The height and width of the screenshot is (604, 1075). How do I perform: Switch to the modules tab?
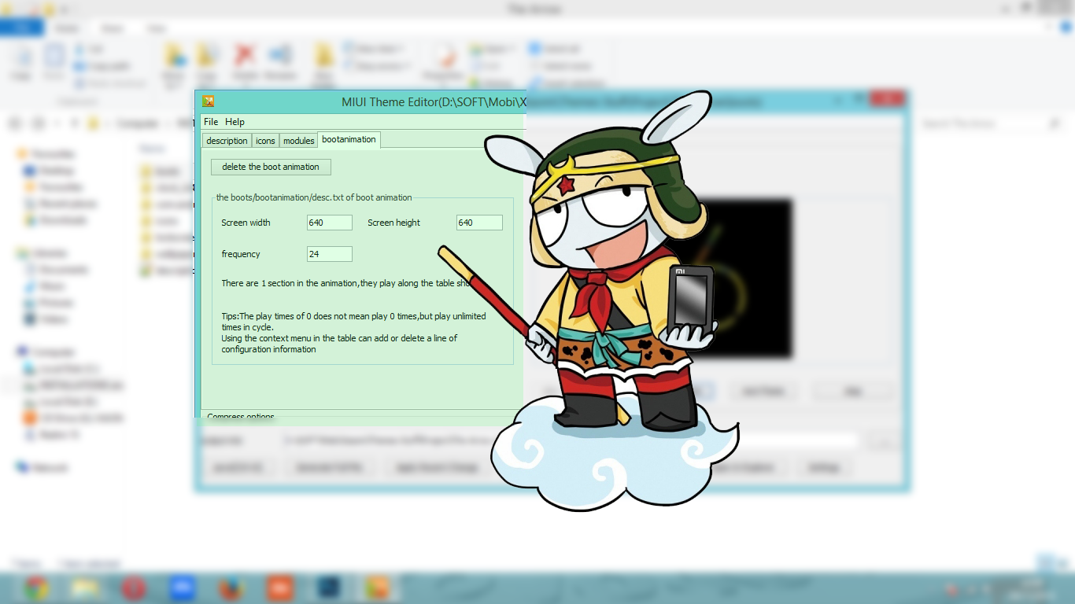coord(299,141)
